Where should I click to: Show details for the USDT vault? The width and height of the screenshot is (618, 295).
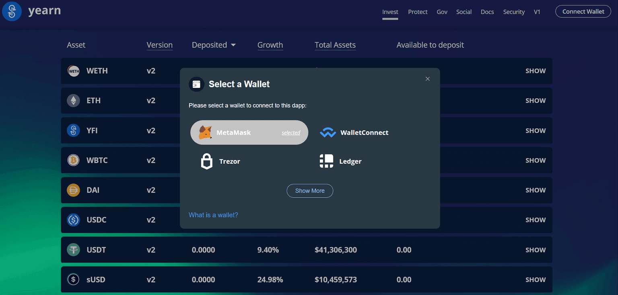(x=535, y=250)
